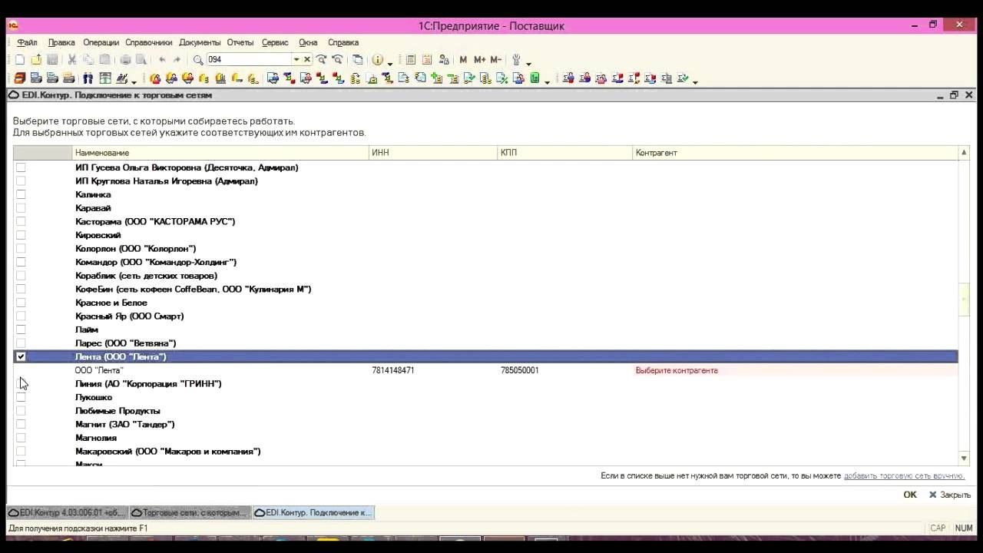
Task: Click the Find previous icon
Action: [x=337, y=60]
